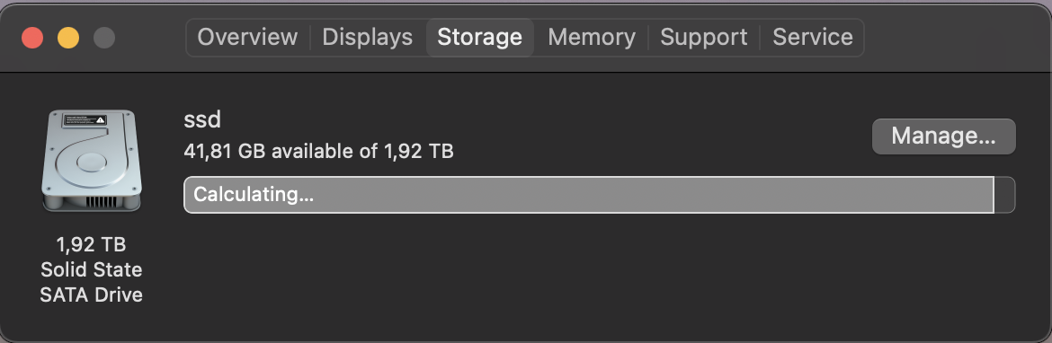Click the Calculating... label in the bar

pyautogui.click(x=254, y=195)
